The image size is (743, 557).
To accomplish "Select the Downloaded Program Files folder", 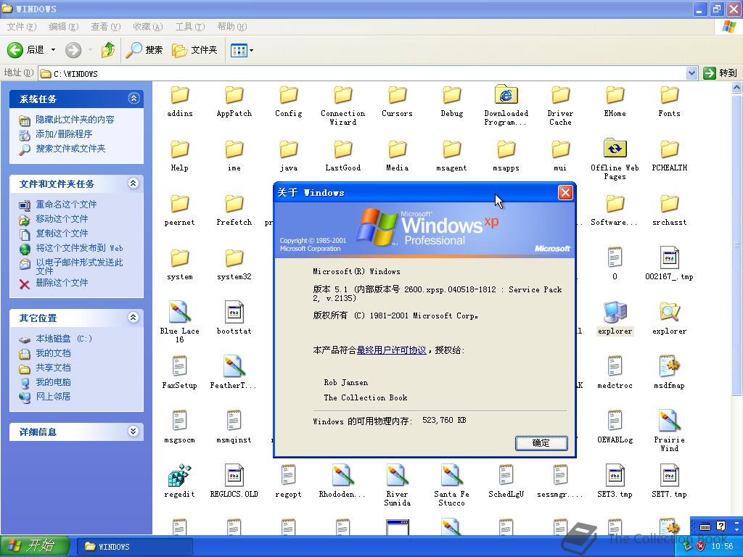I will coord(506,95).
